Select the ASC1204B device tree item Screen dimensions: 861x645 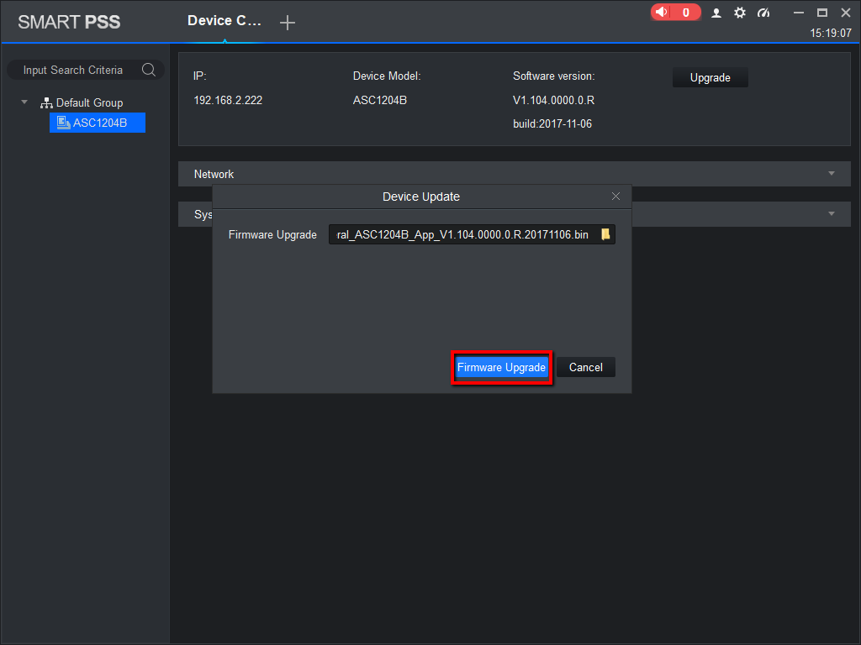pos(98,123)
